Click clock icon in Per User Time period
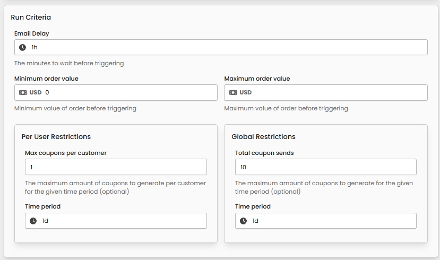The width and height of the screenshot is (440, 260). (33, 221)
